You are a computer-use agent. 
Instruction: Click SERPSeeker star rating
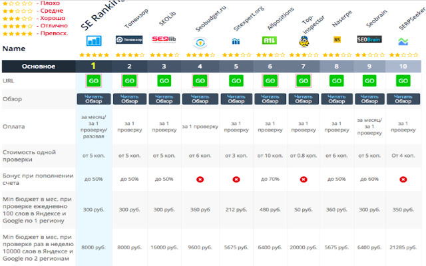(403, 55)
